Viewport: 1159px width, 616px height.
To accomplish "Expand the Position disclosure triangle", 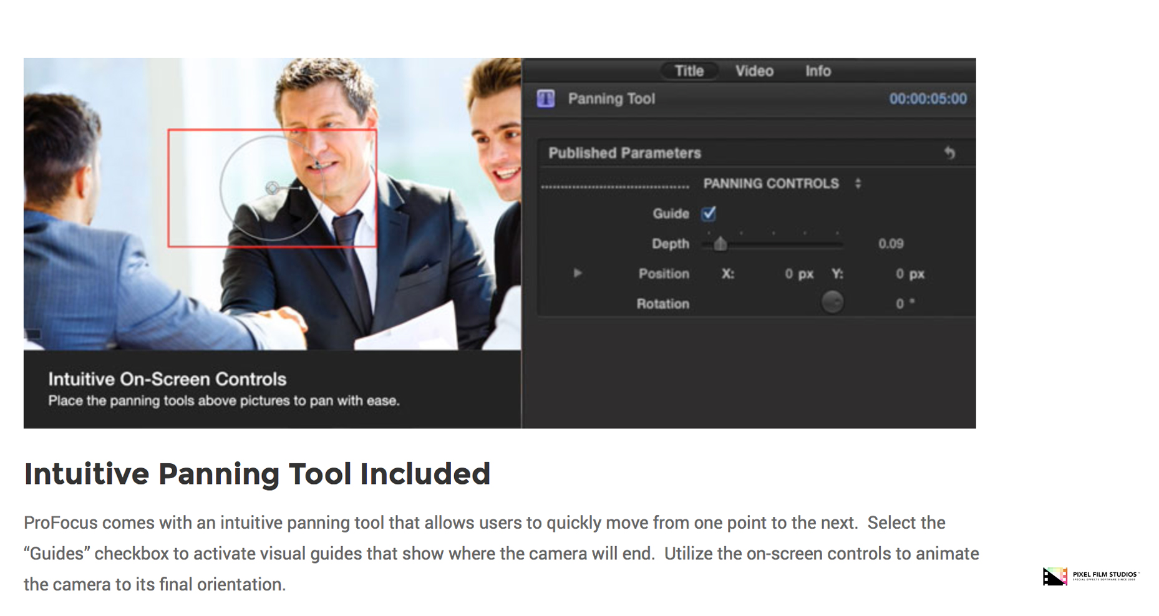I will pyautogui.click(x=578, y=273).
